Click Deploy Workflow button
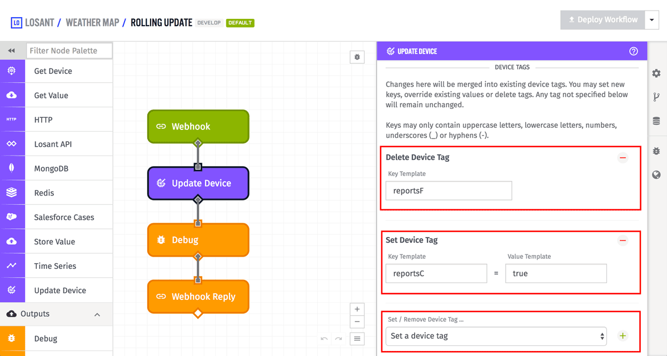This screenshot has width=667, height=356. coord(603,20)
